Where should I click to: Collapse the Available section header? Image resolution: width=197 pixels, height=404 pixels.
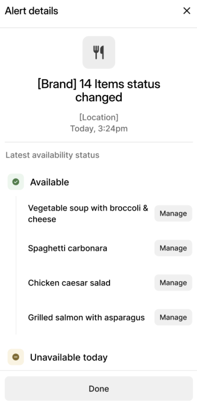49,182
